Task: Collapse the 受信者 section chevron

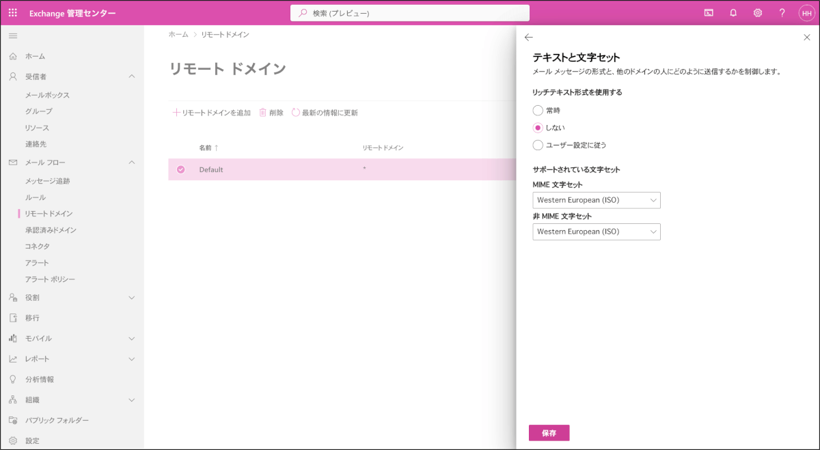Action: (132, 76)
